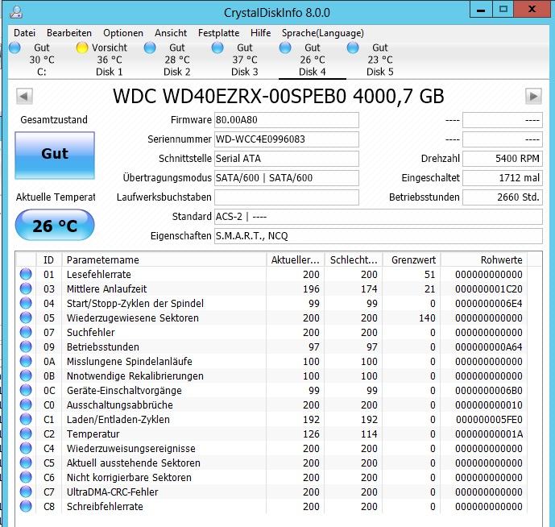The height and width of the screenshot is (527, 555).
Task: Click the Eingeschaltet value 1712 mal
Action: pyautogui.click(x=503, y=178)
